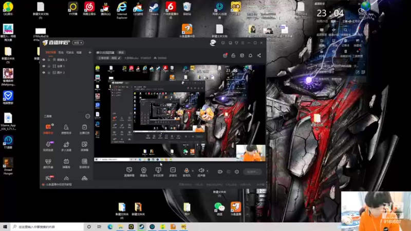411x231 pixels.
Task: Toggle lock on 摄像头 2 source
Action: pos(49,60)
